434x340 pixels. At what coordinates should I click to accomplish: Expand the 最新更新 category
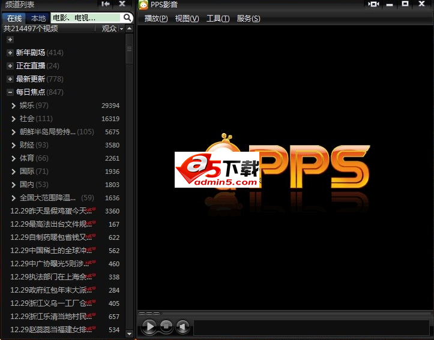(x=10, y=79)
